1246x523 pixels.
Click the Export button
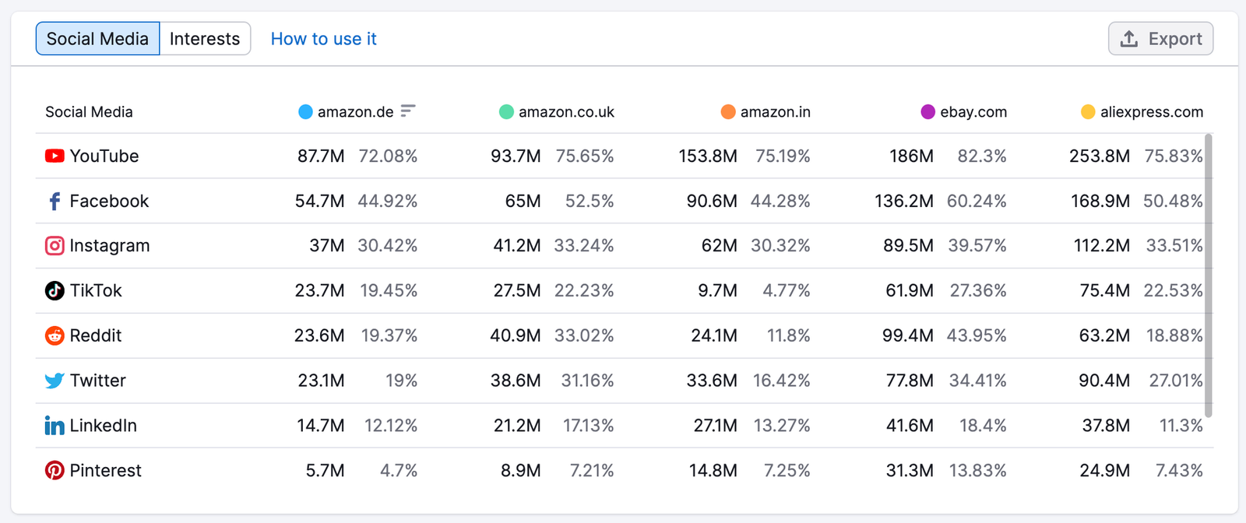click(1160, 39)
